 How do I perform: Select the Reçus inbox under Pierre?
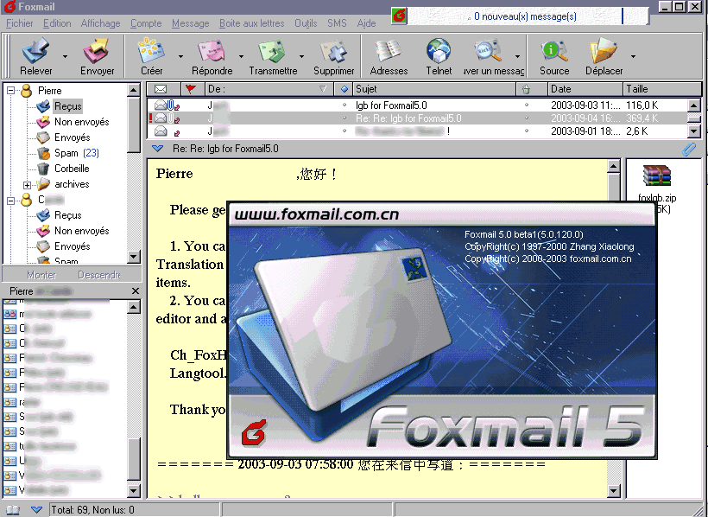[67, 106]
